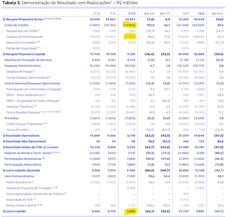
Task: Select the Receitas de Prestação de Serviços label
Action: point(28,60)
